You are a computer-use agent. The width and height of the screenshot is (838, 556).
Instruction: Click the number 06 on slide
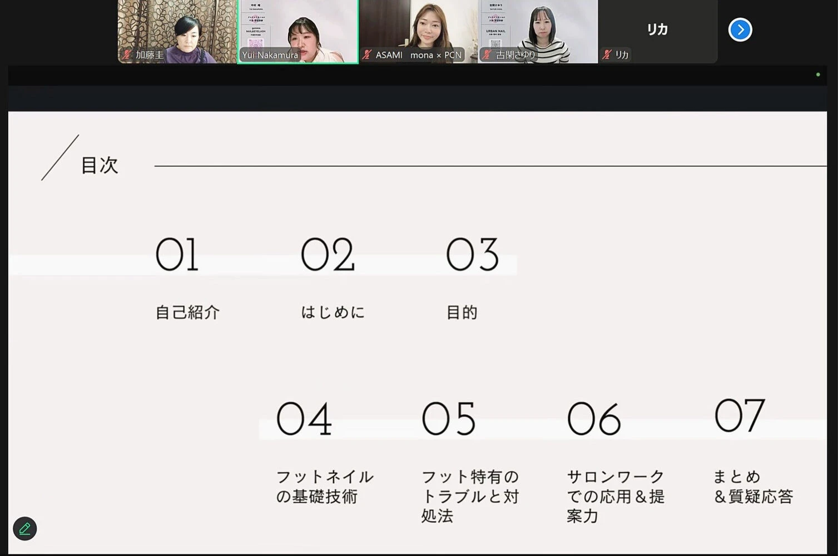[x=594, y=419]
